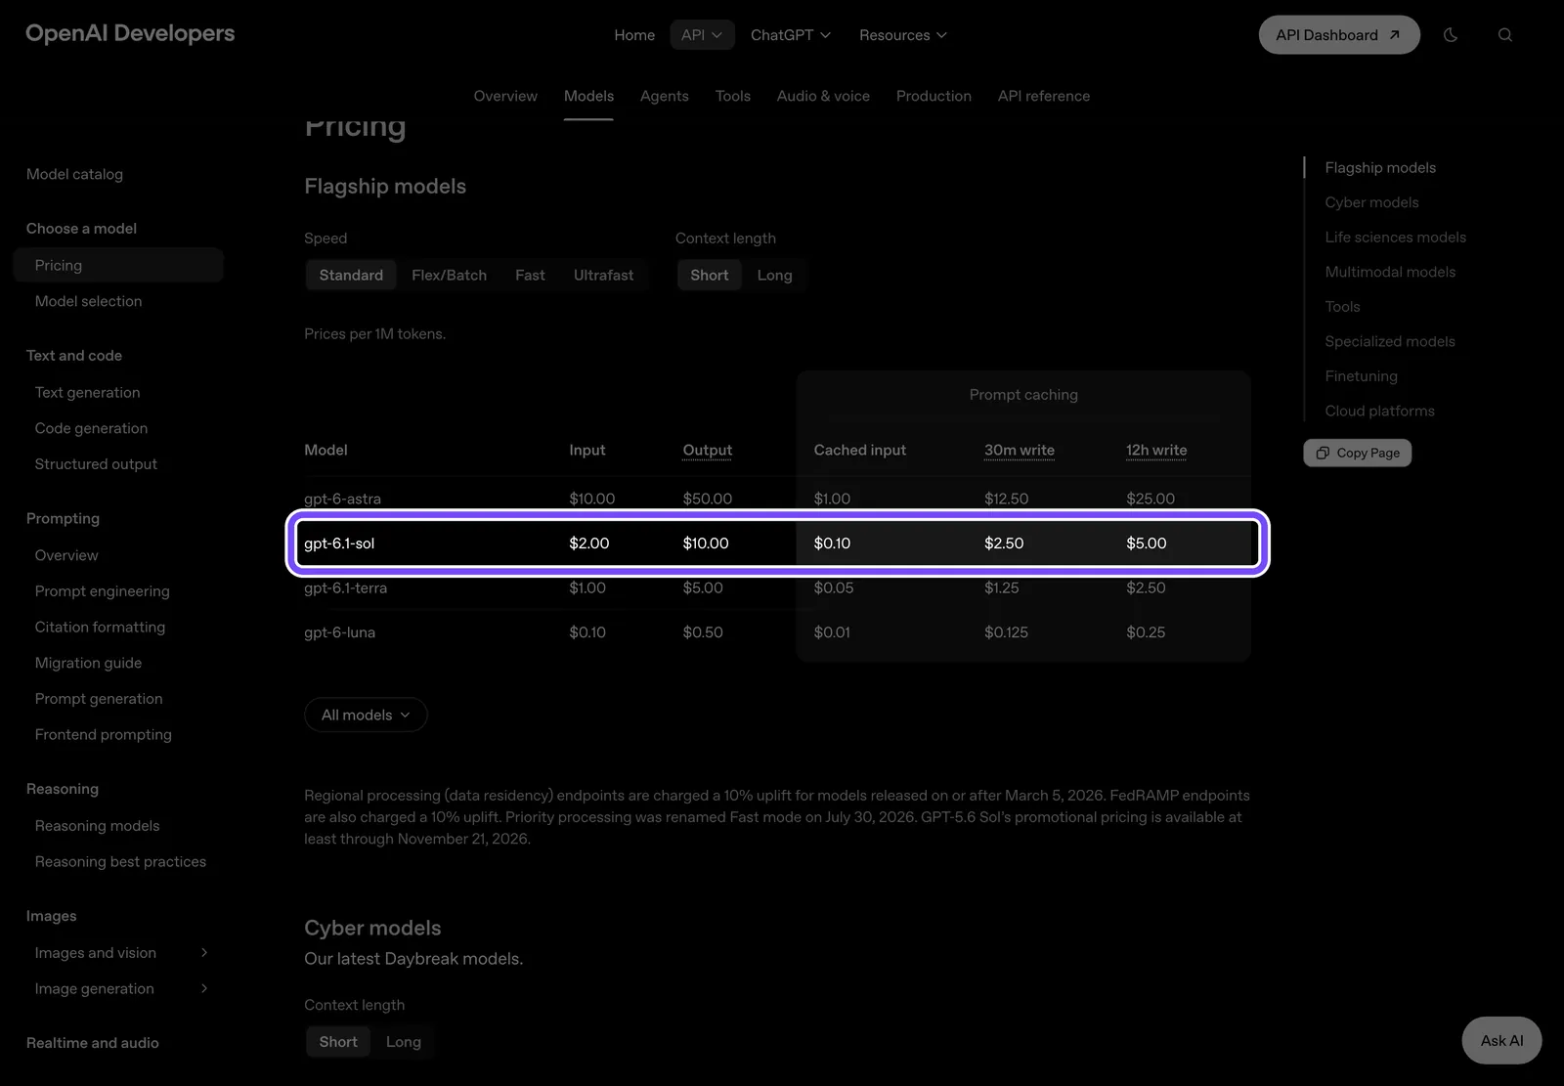Open the API Dashboard button
This screenshot has height=1086, width=1564.
[1339, 35]
